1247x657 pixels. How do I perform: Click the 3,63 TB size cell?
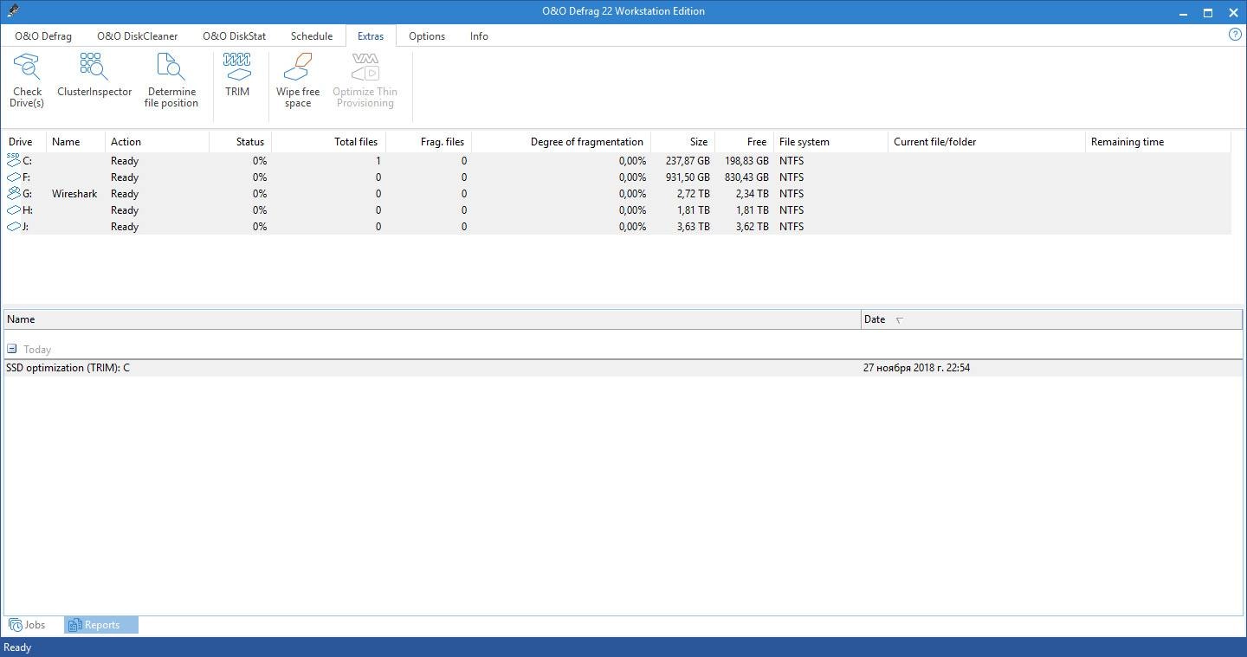tap(693, 227)
